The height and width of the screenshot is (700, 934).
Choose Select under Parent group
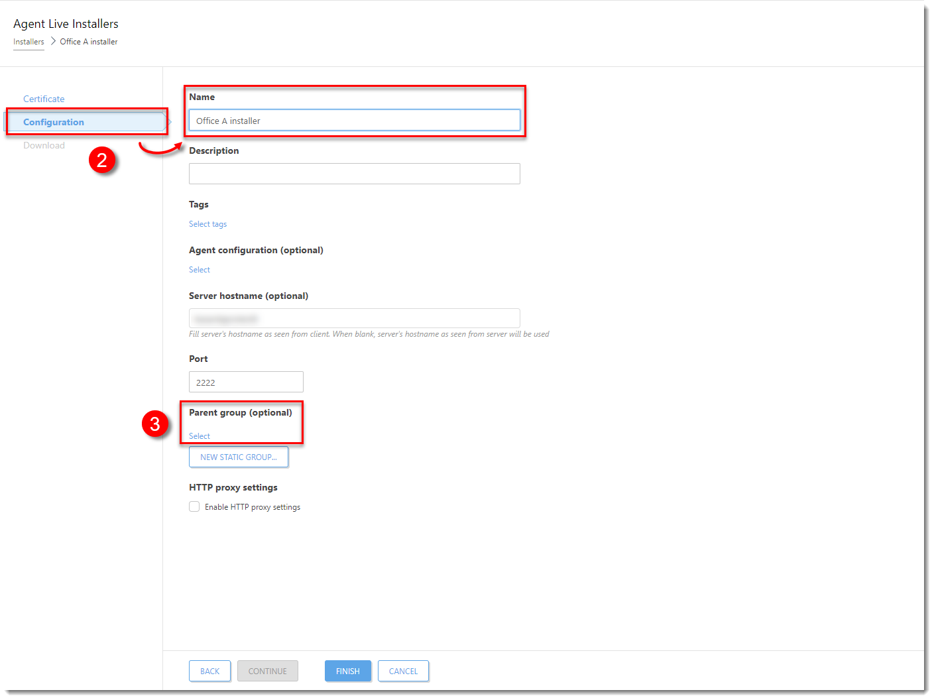199,436
